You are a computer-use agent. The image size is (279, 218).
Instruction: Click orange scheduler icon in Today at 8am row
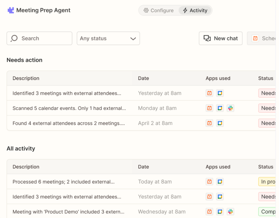pyautogui.click(x=209, y=182)
